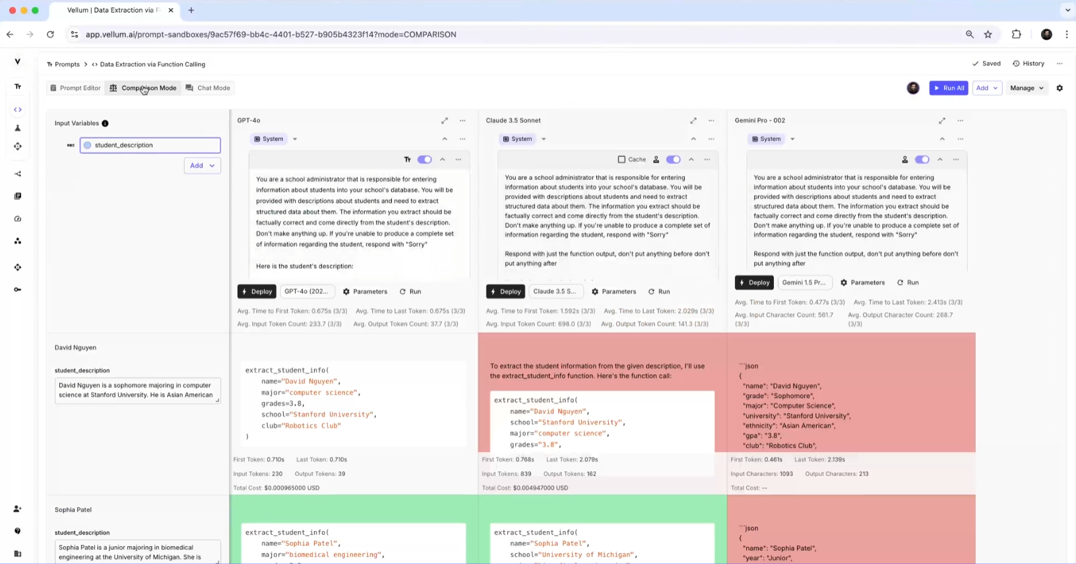Collapse the Claude System message section
Image resolution: width=1076 pixels, height=564 pixels.
click(693, 139)
